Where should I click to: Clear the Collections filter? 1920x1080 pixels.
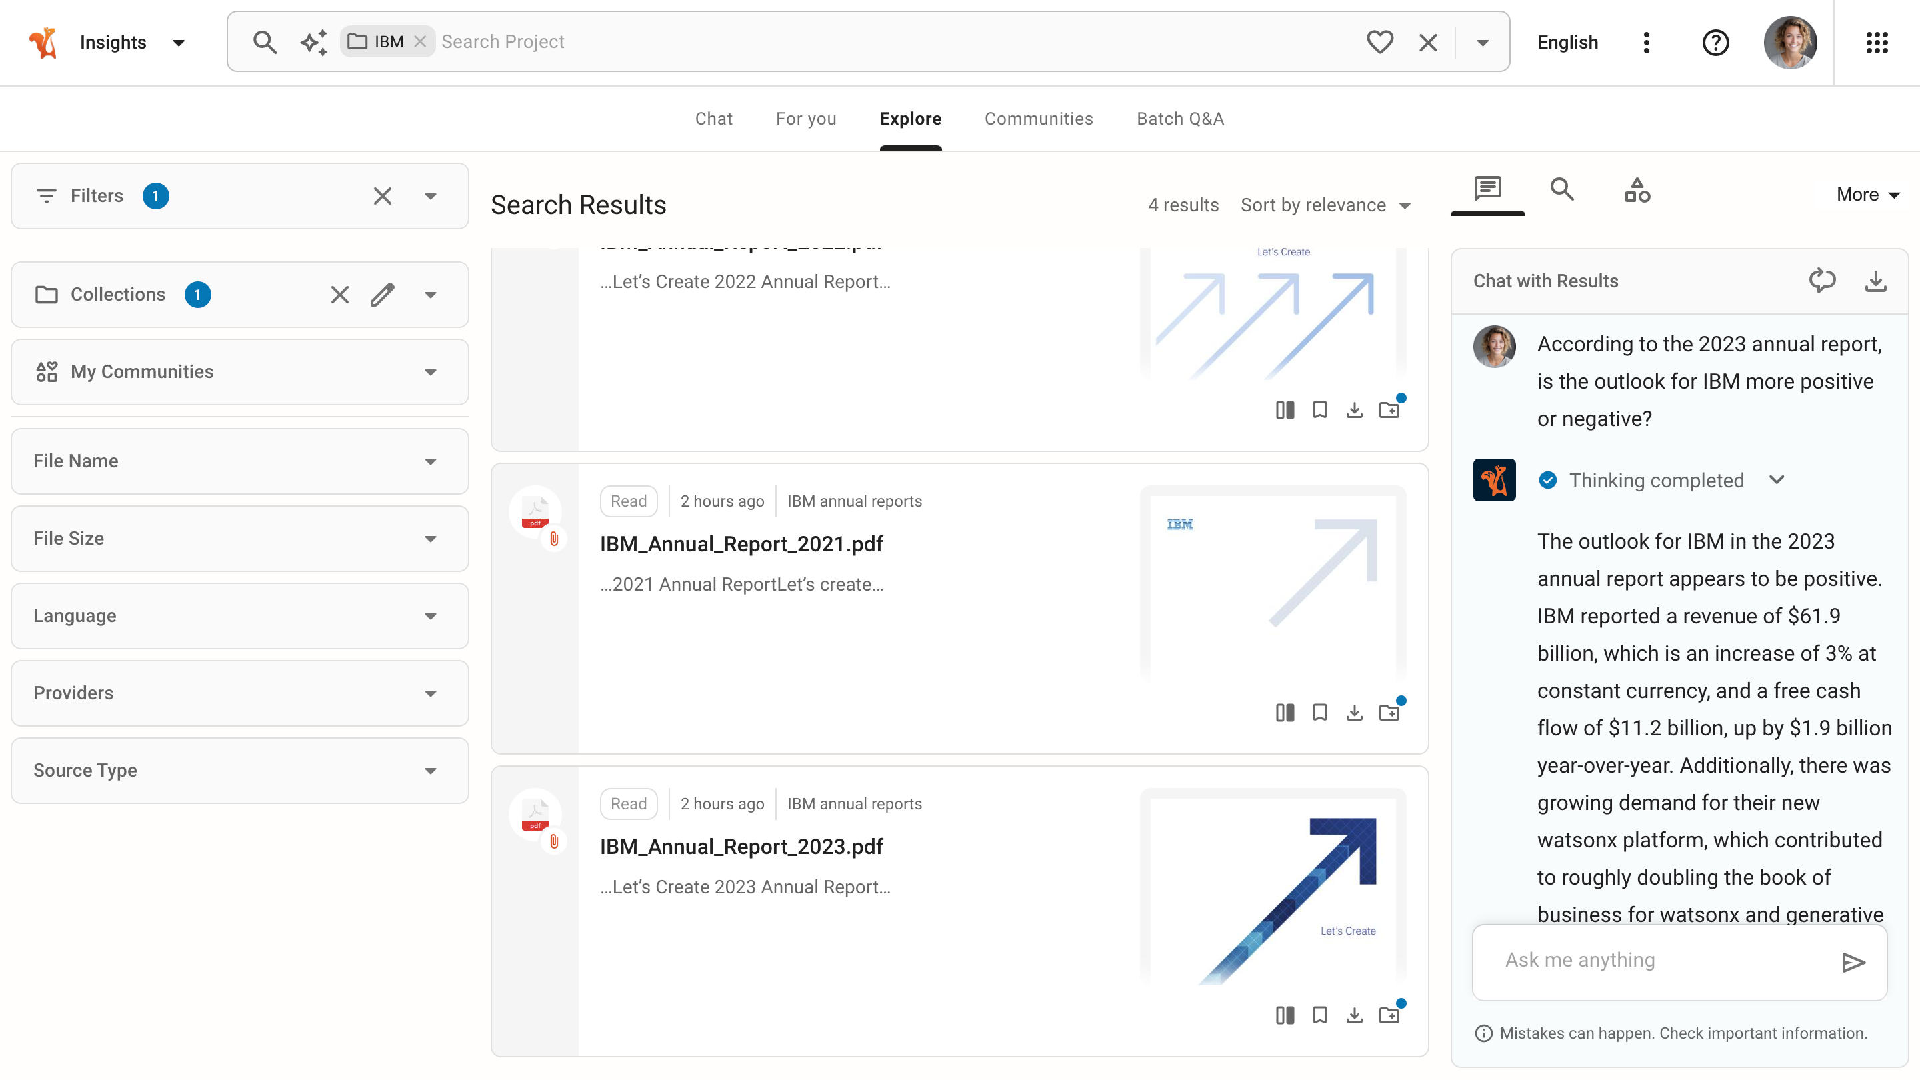pyautogui.click(x=340, y=295)
